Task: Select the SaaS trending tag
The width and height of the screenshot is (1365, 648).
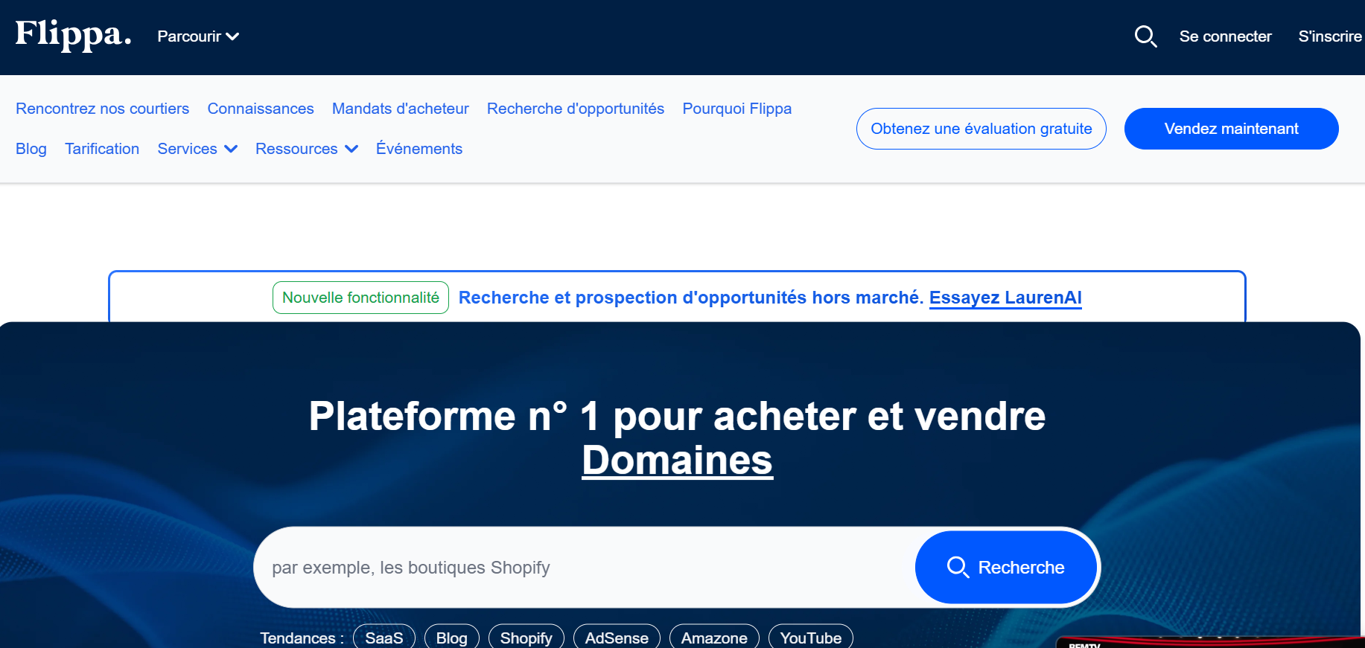Action: 384,638
